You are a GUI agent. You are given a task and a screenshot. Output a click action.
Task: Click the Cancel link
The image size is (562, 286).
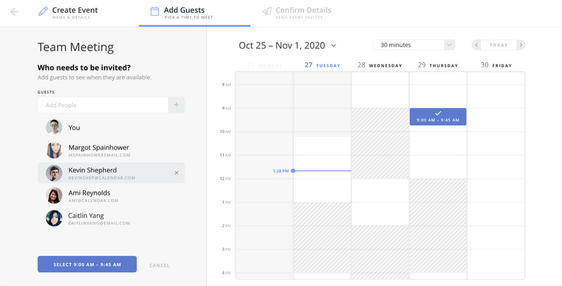pos(160,265)
